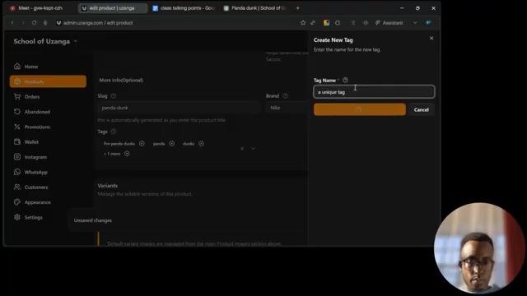Click the More info(Optional) heading

121,81
